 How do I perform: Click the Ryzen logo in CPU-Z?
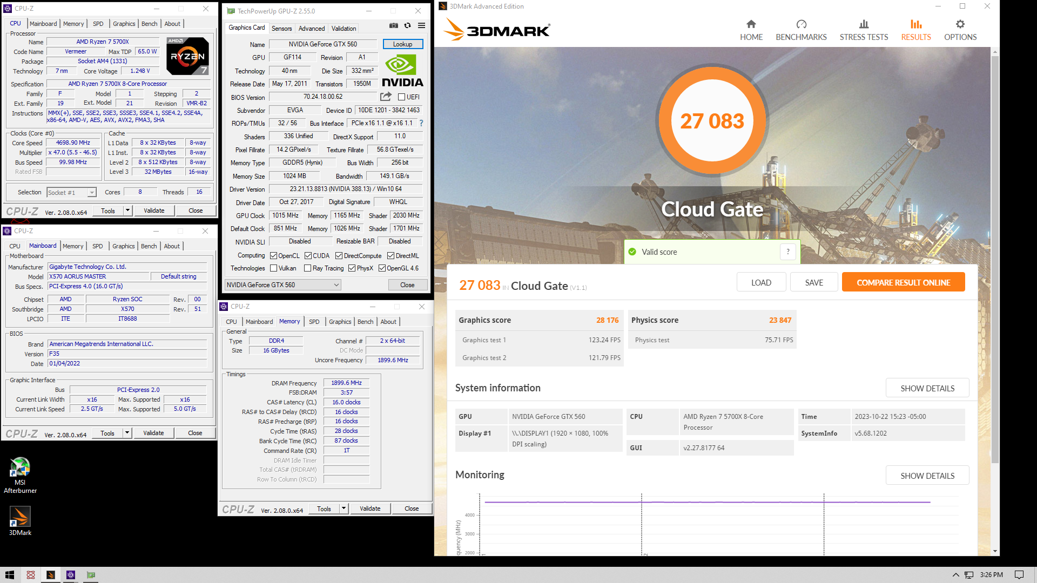pyautogui.click(x=187, y=56)
